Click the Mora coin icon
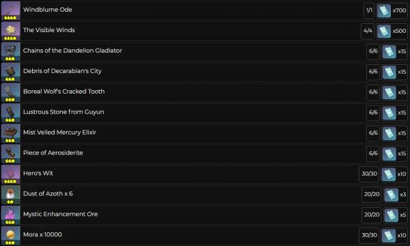The image size is (410, 246). click(11, 235)
